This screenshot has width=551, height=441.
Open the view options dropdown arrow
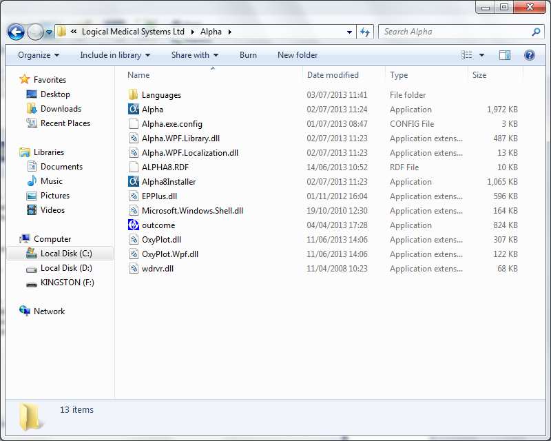pyautogui.click(x=481, y=55)
